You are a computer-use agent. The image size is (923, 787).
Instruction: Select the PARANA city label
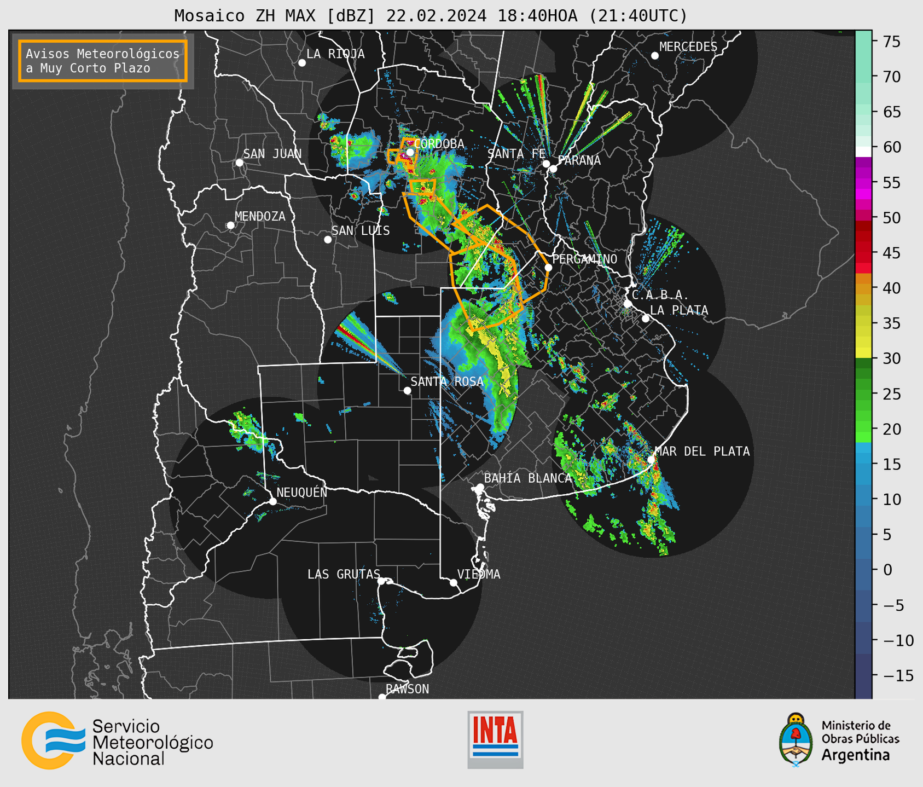579,160
